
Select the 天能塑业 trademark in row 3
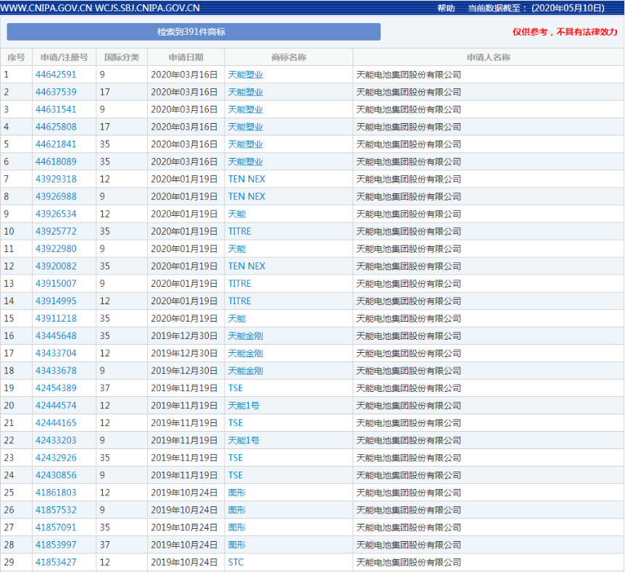coord(245,109)
